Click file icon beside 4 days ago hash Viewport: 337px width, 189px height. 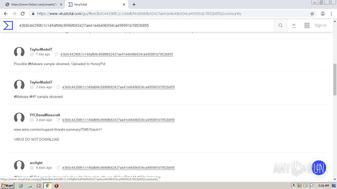pyautogui.click(x=58, y=168)
